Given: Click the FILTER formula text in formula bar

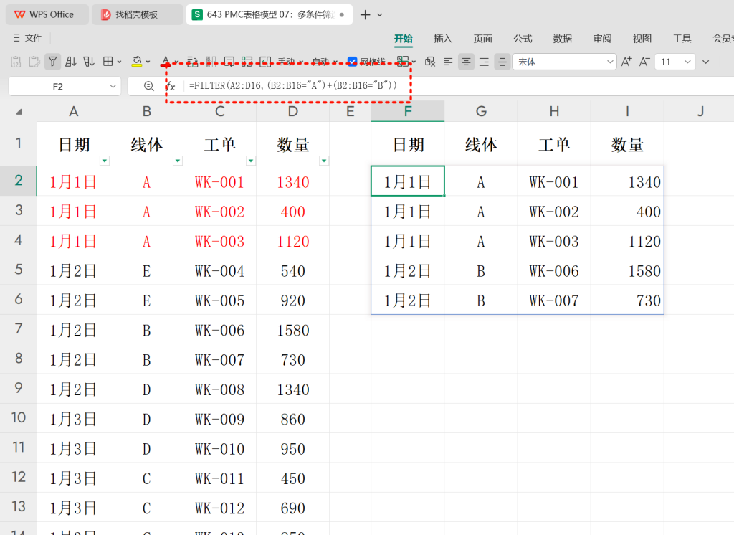Looking at the screenshot, I should 293,85.
